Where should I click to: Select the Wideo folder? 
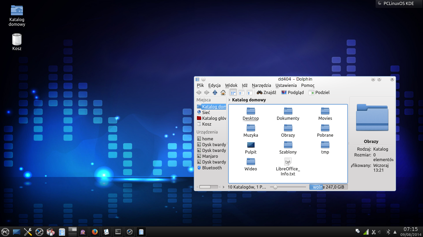coord(251,165)
